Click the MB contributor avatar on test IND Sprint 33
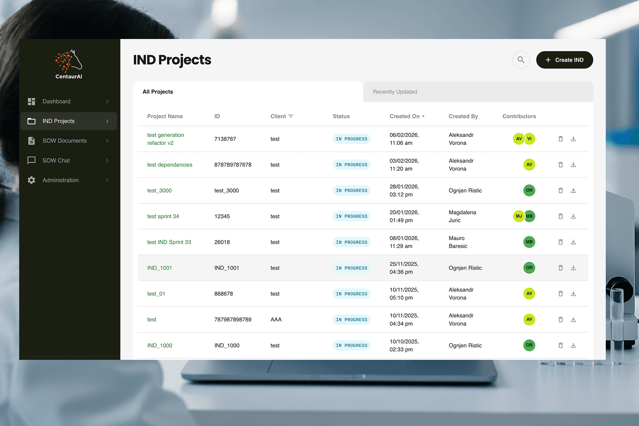Image resolution: width=639 pixels, height=426 pixels. [529, 242]
